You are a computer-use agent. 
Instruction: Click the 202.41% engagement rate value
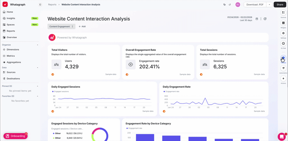pyautogui.click(x=149, y=67)
